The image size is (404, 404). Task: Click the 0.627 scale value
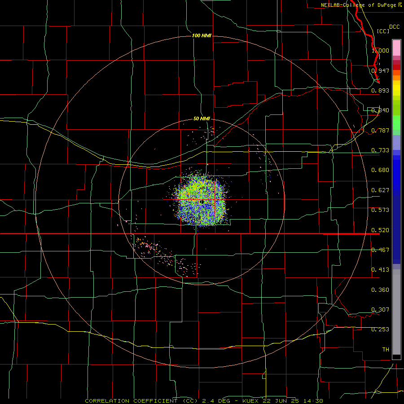click(x=380, y=190)
